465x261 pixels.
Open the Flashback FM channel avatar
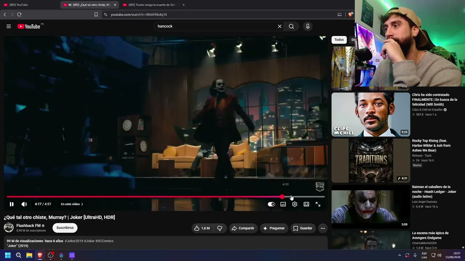pos(9,228)
